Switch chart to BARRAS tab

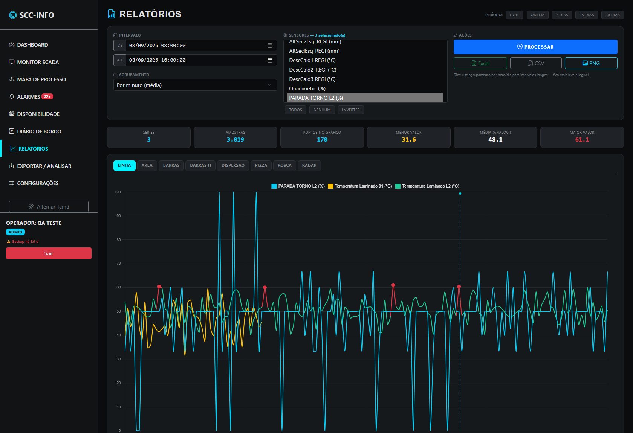click(171, 166)
